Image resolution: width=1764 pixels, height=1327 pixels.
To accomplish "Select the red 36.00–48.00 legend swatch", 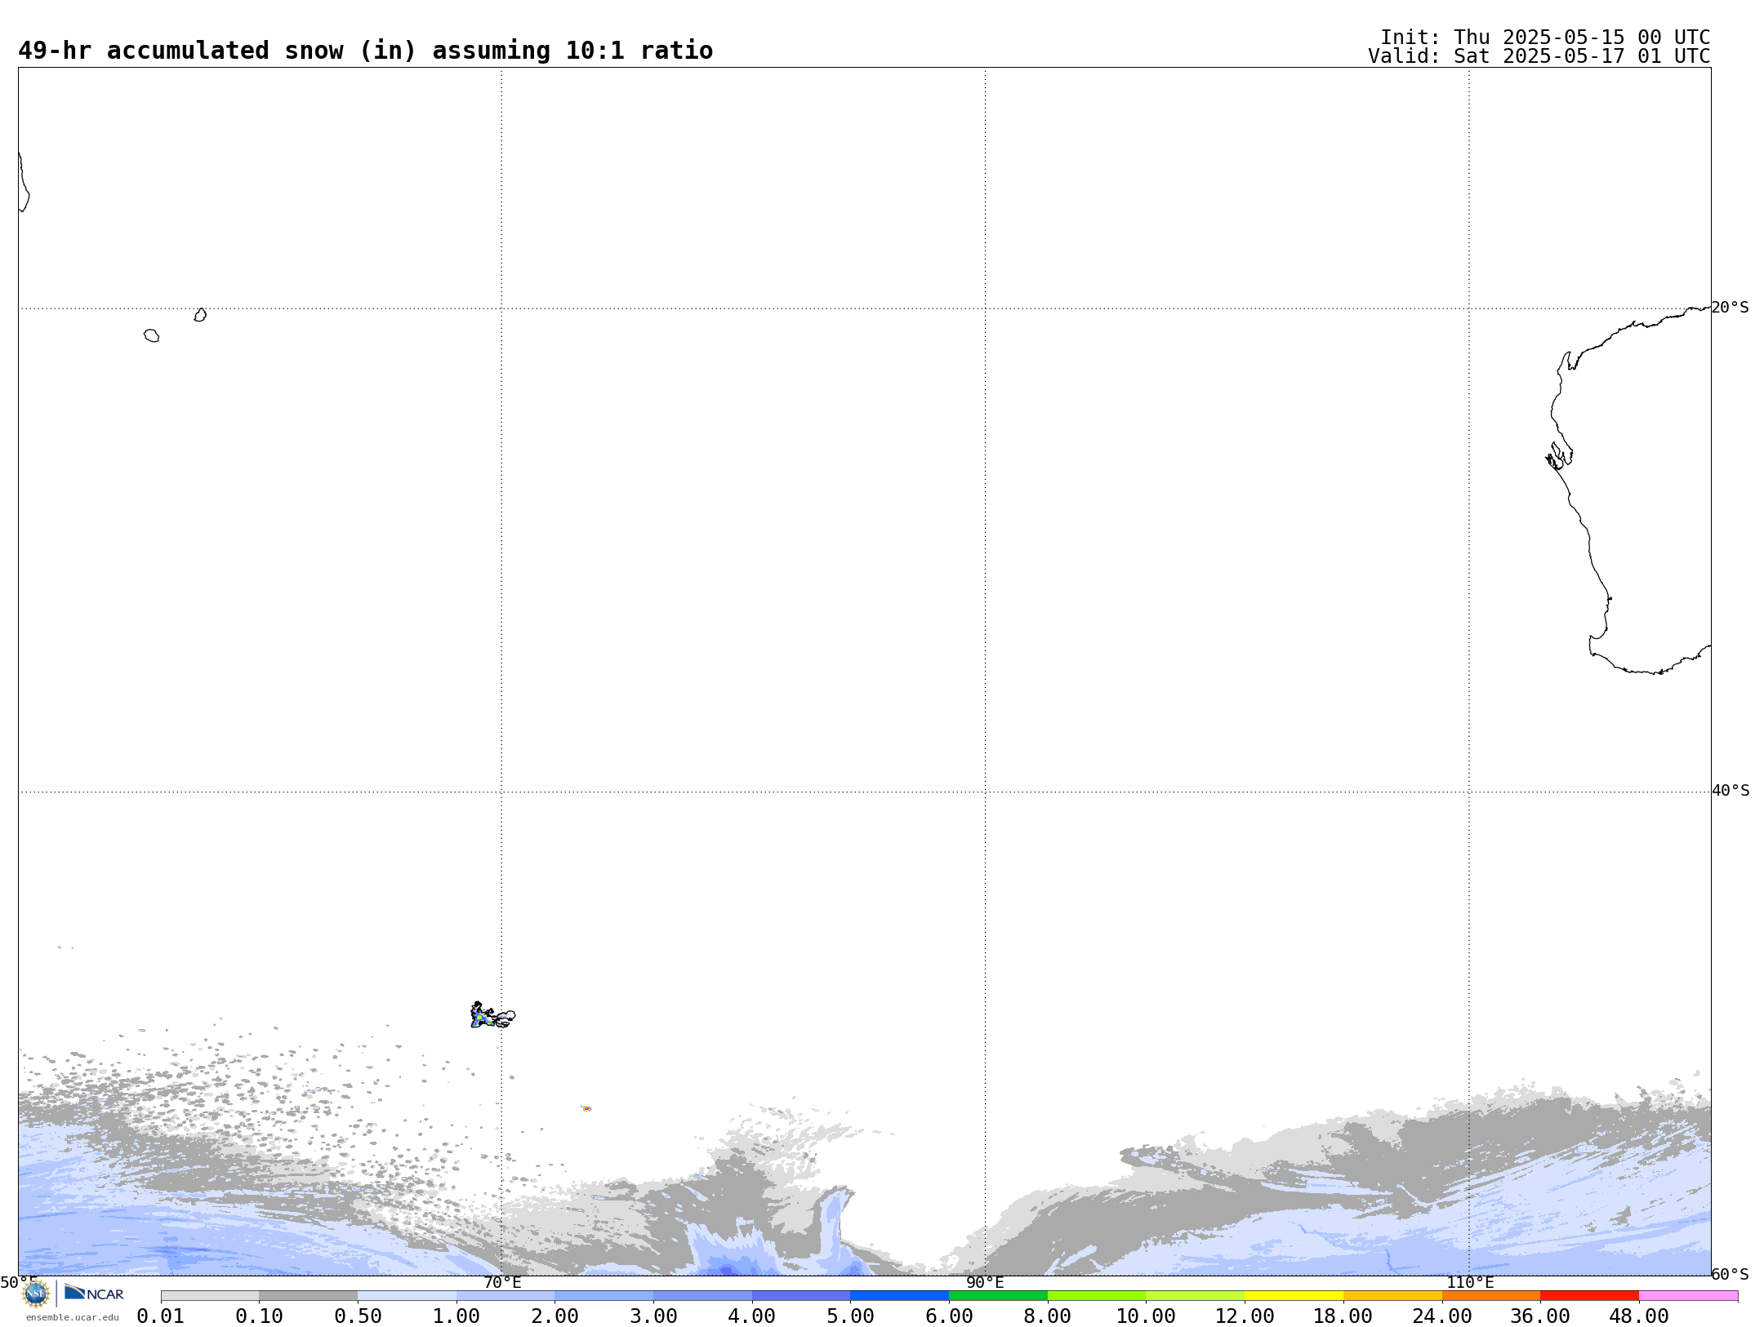I will (1589, 1296).
